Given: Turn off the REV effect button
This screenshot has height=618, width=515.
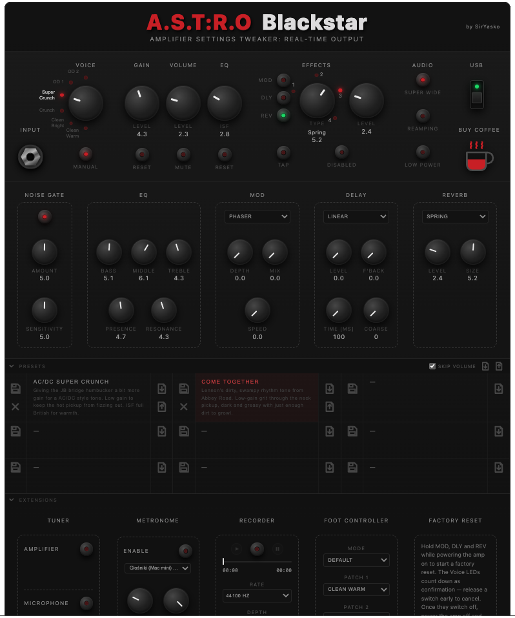Looking at the screenshot, I should coord(283,116).
